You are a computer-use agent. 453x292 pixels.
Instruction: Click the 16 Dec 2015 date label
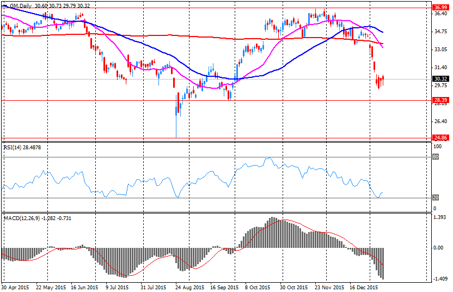point(364,288)
